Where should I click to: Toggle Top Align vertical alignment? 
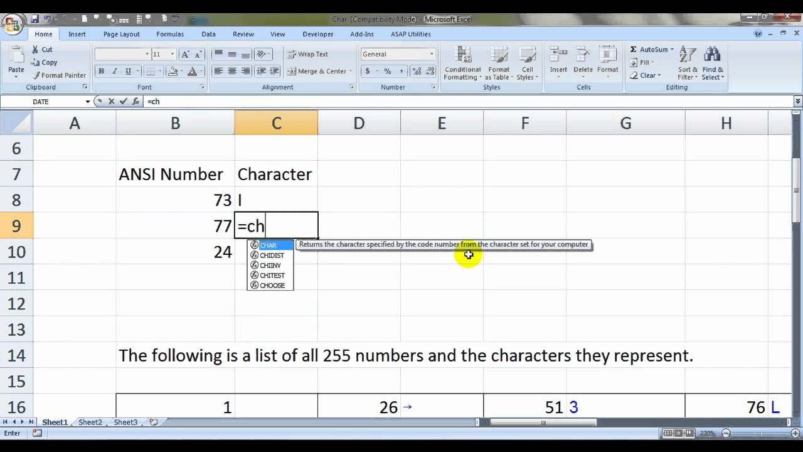[218, 55]
